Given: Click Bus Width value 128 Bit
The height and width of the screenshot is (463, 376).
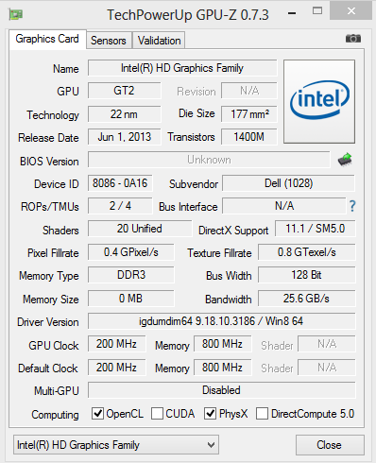Looking at the screenshot, I should pyautogui.click(x=307, y=275).
